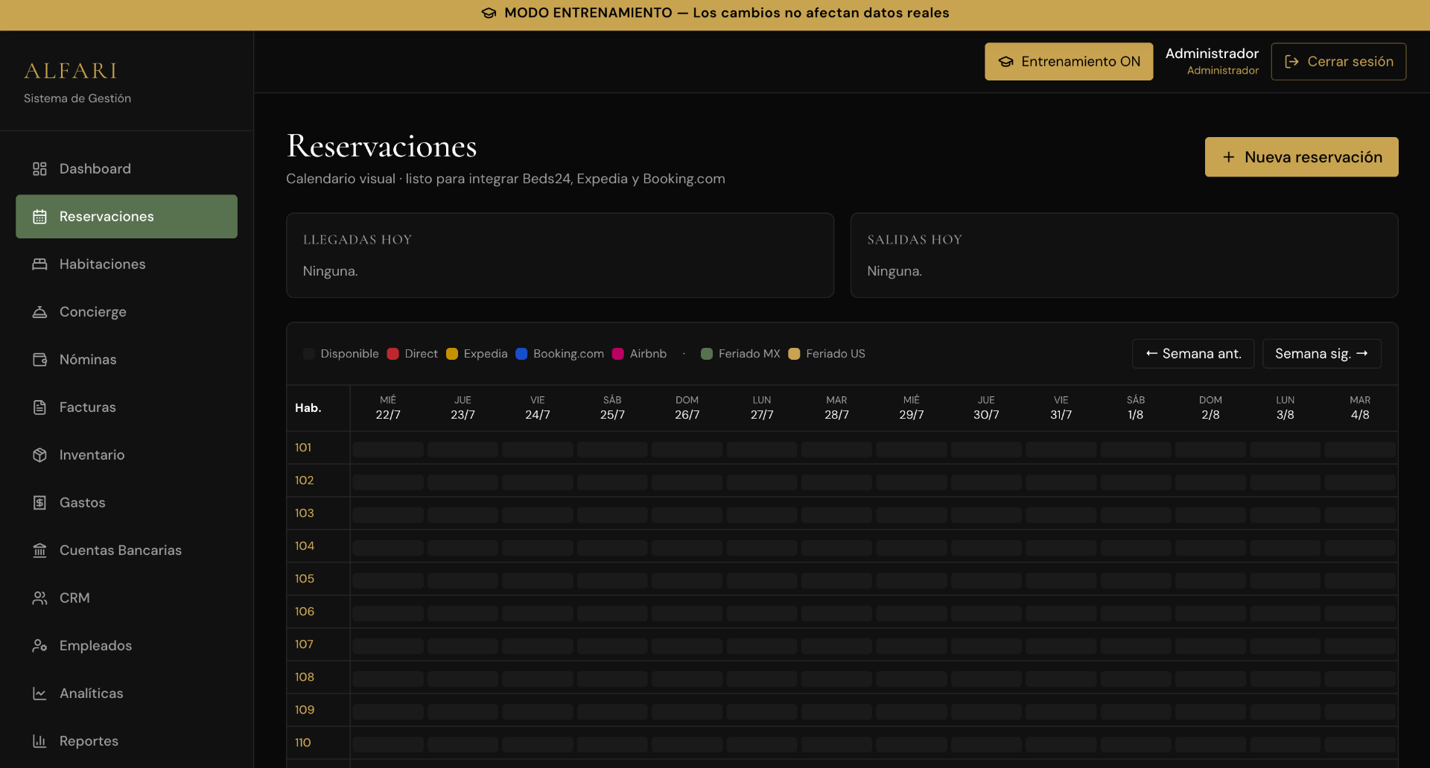Image resolution: width=1430 pixels, height=768 pixels.
Task: Select room 105 row label
Action: 304,579
